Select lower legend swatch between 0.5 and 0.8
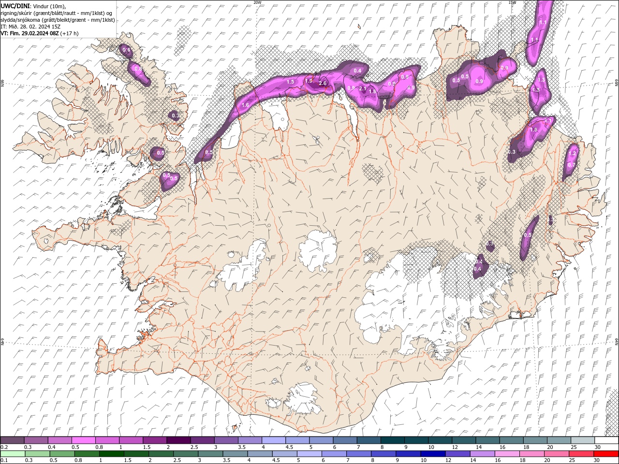The height and width of the screenshot is (464, 619). [x=62, y=454]
